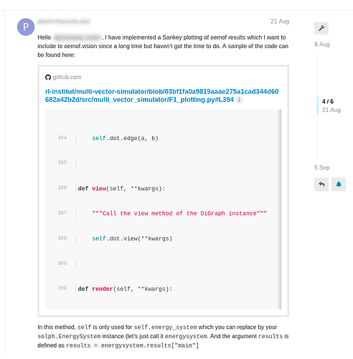Screen dimensions: 353x359
Task: Toggle the notification bell button
Action: point(339,185)
